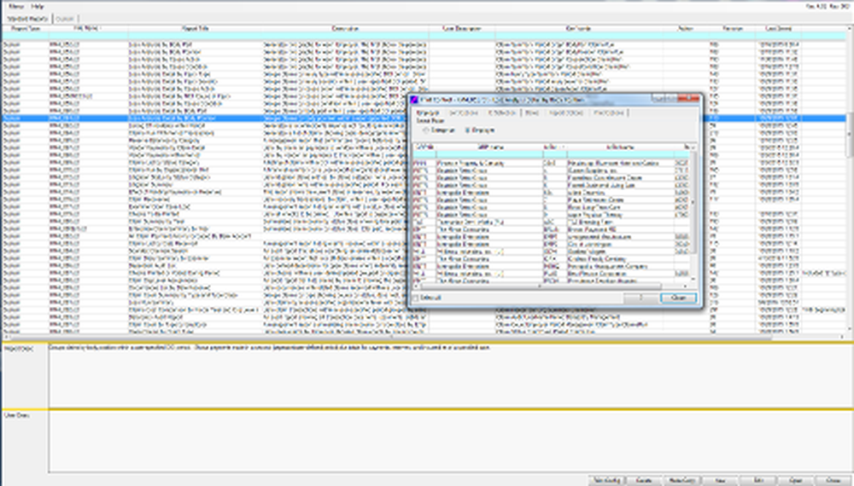Switch to the Custom tab
Screen dimensions: 854x486
(x=65, y=18)
